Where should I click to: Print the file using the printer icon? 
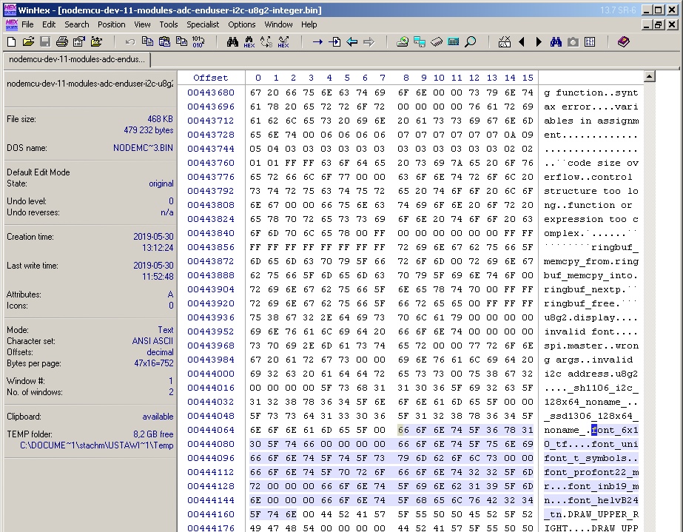(63, 42)
